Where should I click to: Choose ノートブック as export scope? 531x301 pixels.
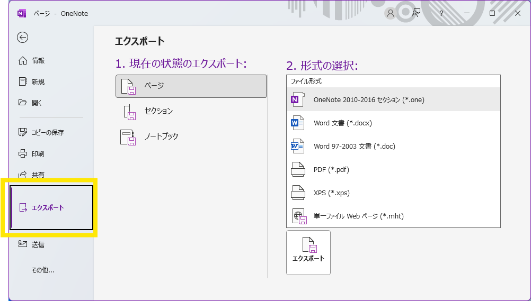(191, 136)
